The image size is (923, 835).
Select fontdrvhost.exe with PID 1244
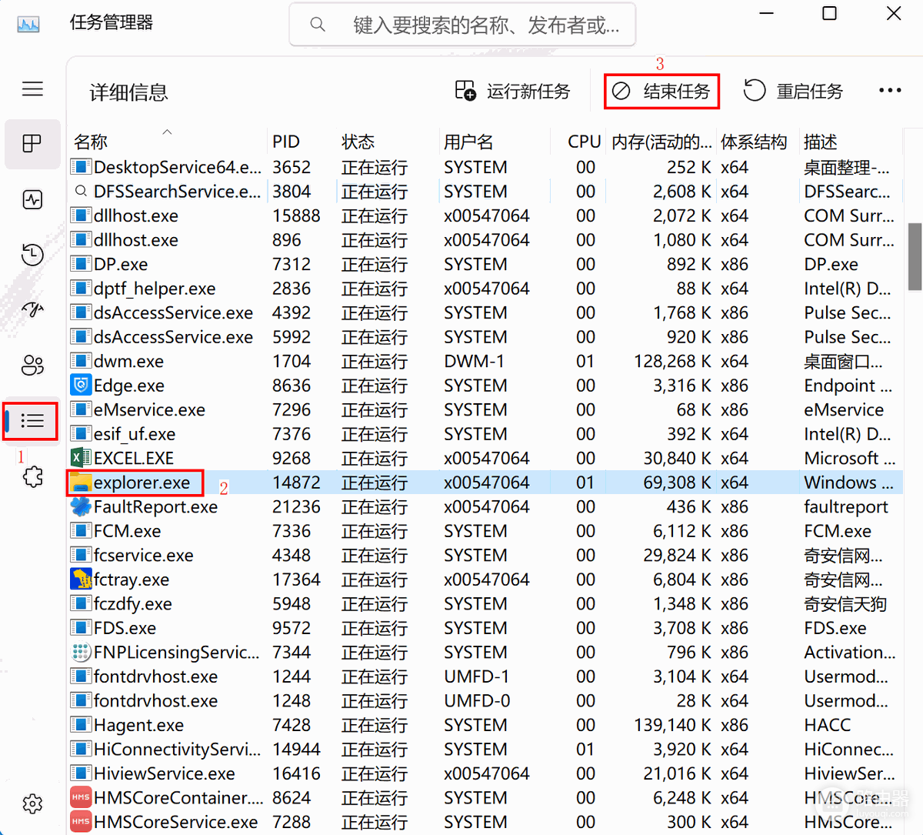coord(485,676)
